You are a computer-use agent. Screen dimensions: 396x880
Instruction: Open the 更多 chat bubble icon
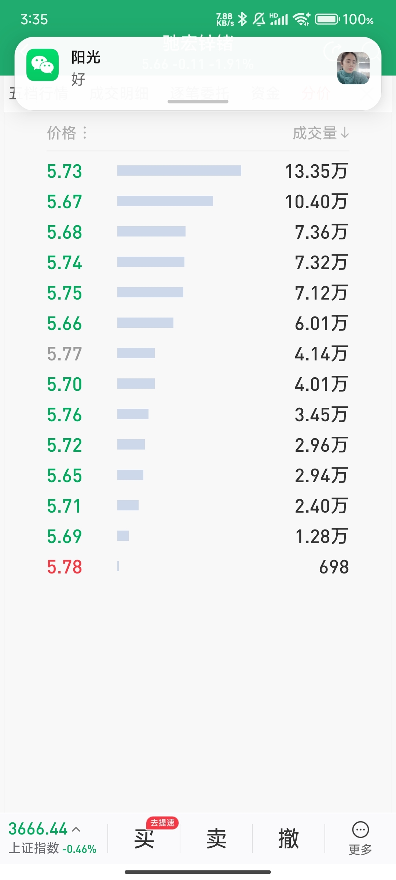[x=360, y=830]
